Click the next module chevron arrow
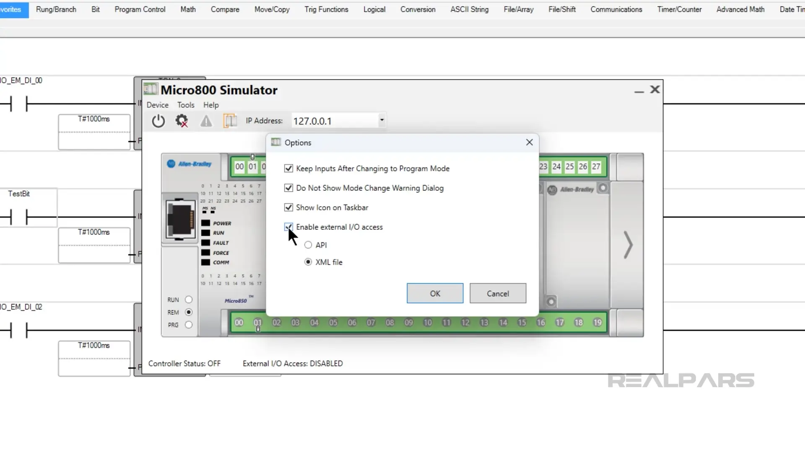 (x=628, y=245)
